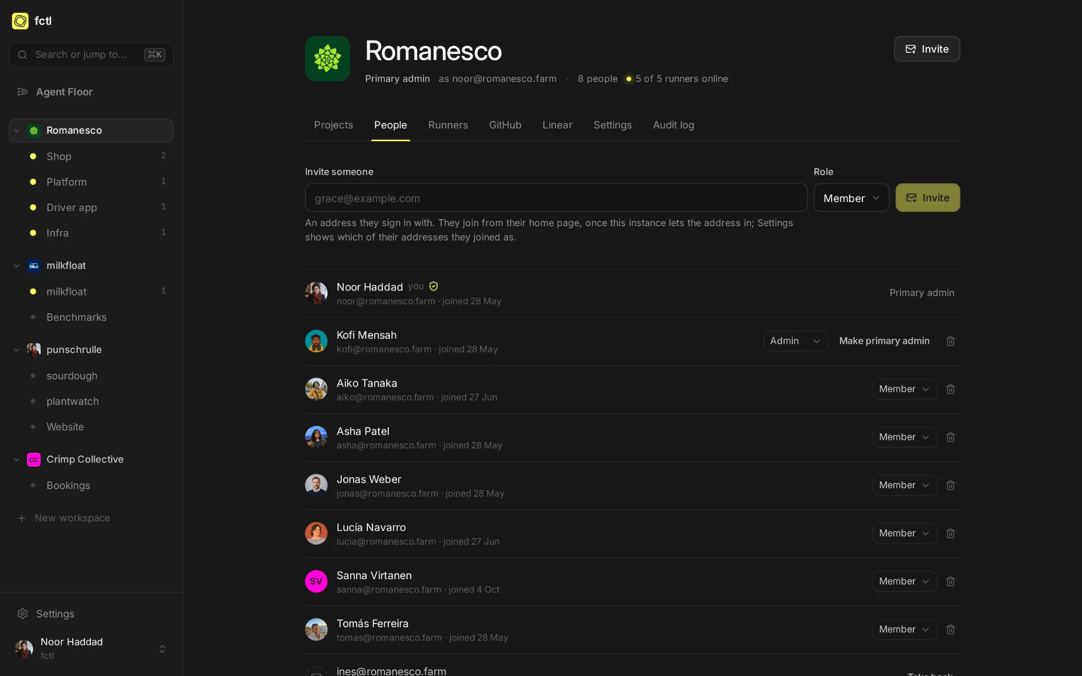Viewport: 1082px width, 676px height.
Task: Open the GitHub tab
Action: click(x=505, y=125)
